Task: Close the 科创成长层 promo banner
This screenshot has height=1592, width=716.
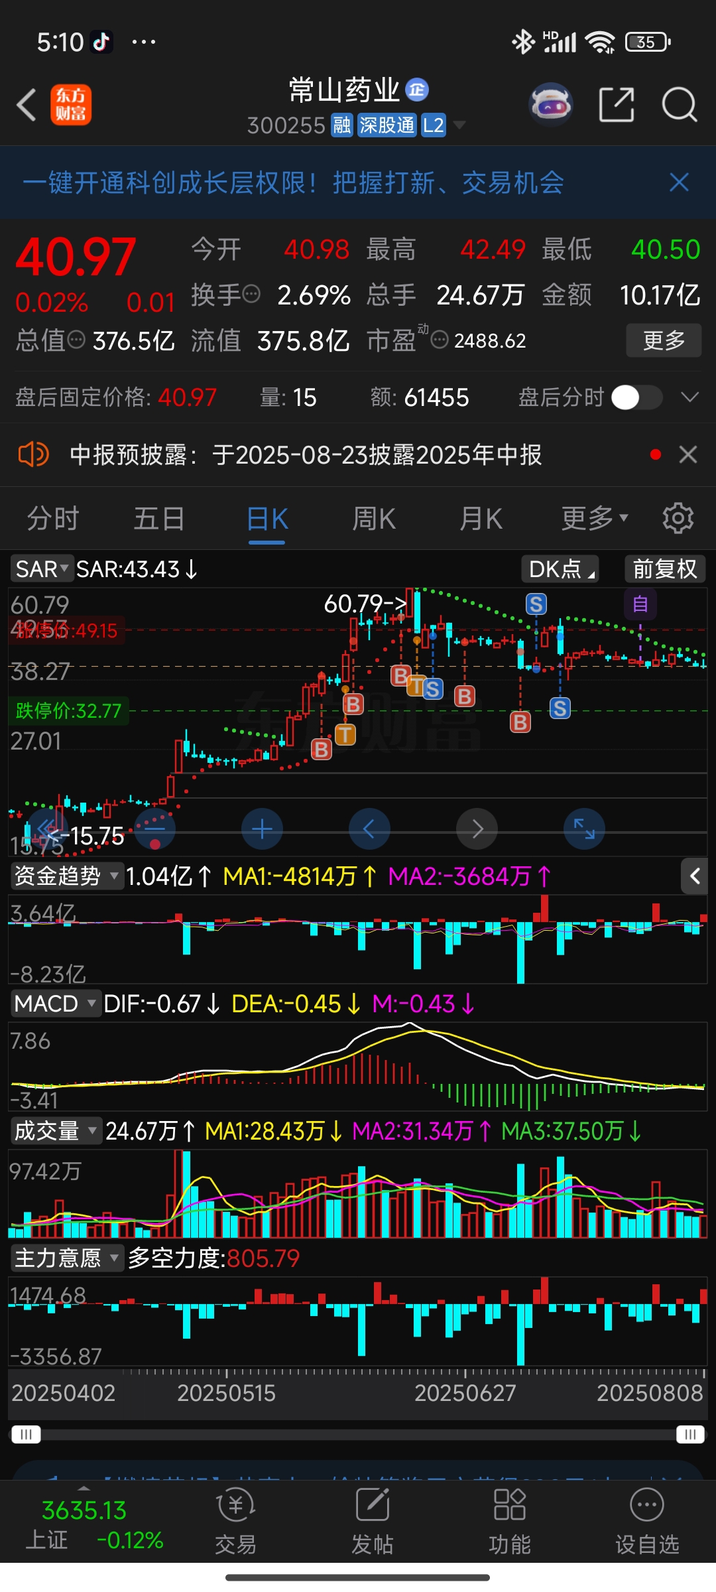Action: click(x=679, y=182)
